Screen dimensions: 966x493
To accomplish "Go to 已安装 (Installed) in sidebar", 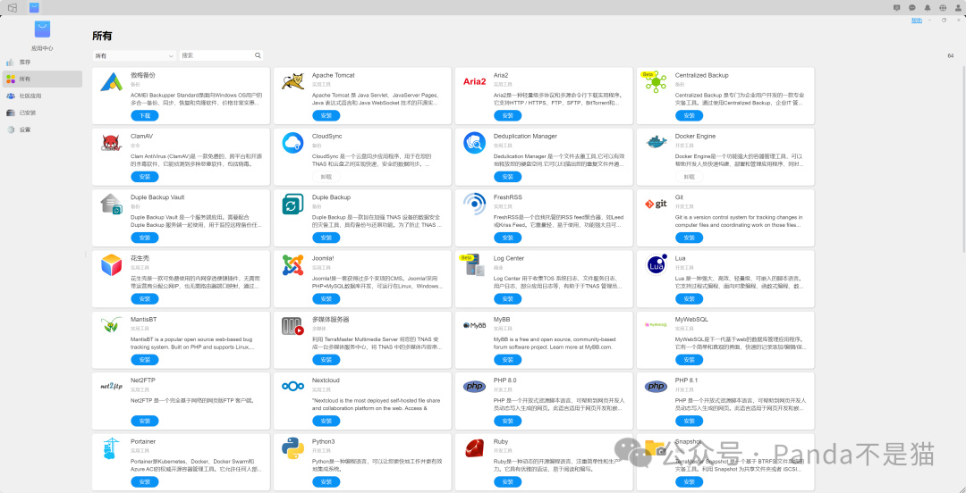I will pyautogui.click(x=42, y=113).
